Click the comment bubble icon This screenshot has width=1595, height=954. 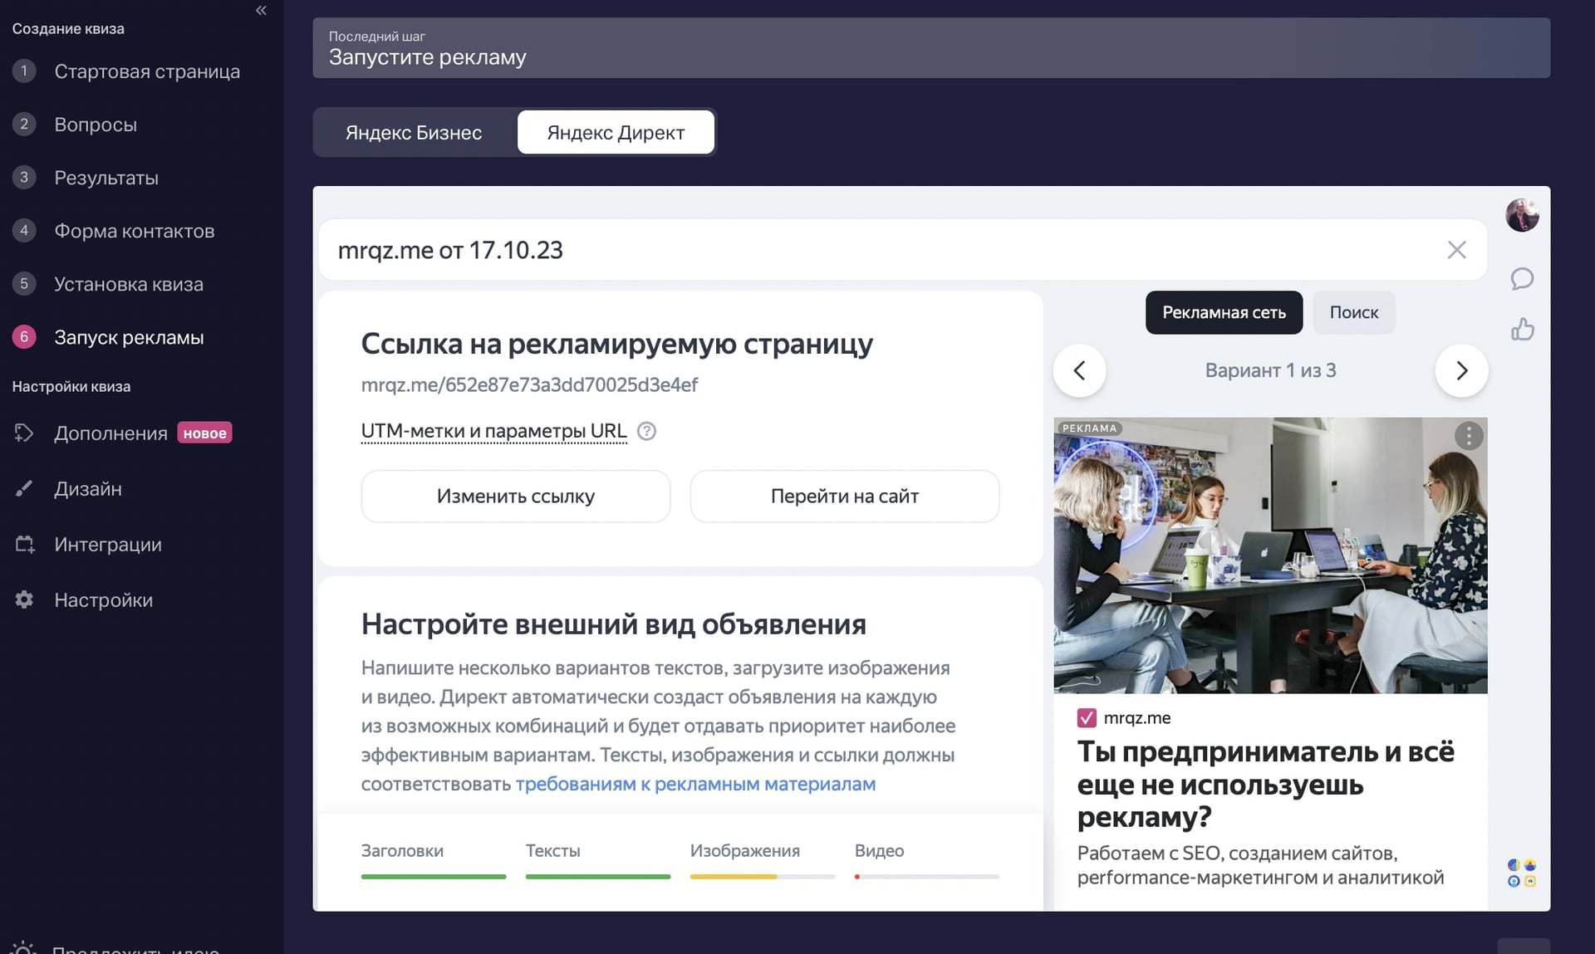[1521, 279]
